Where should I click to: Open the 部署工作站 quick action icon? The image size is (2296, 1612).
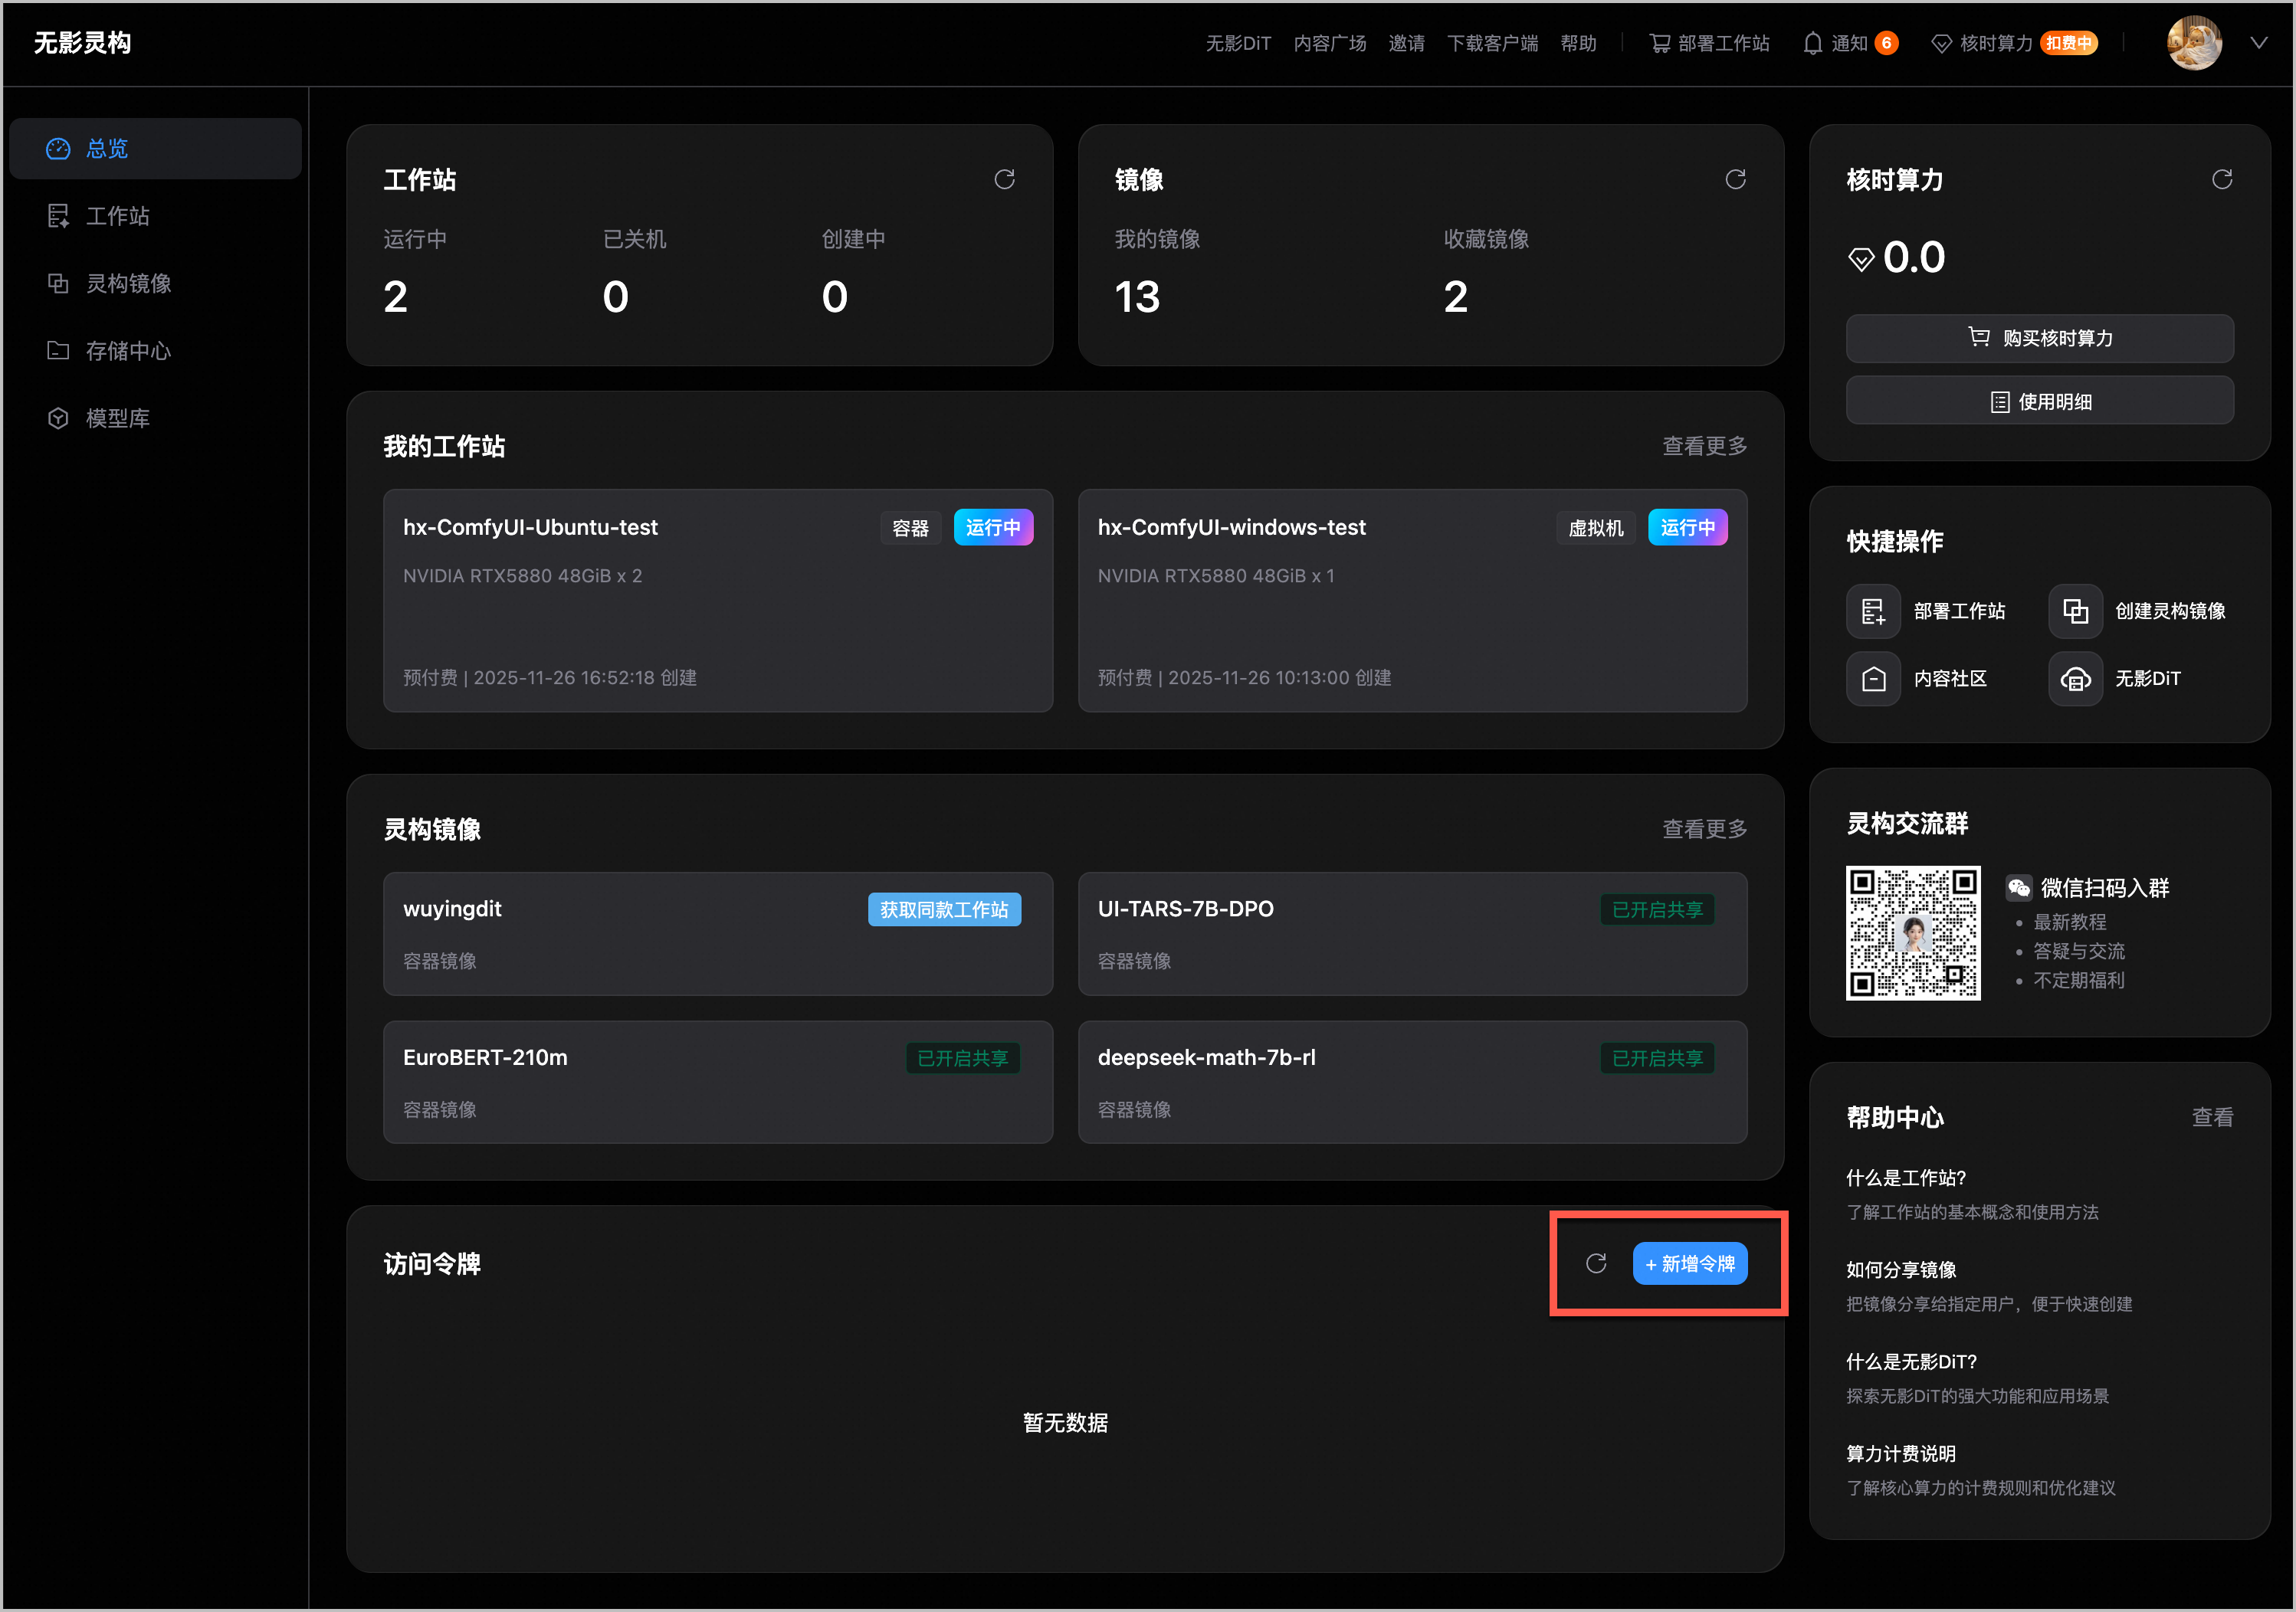[x=1872, y=611]
